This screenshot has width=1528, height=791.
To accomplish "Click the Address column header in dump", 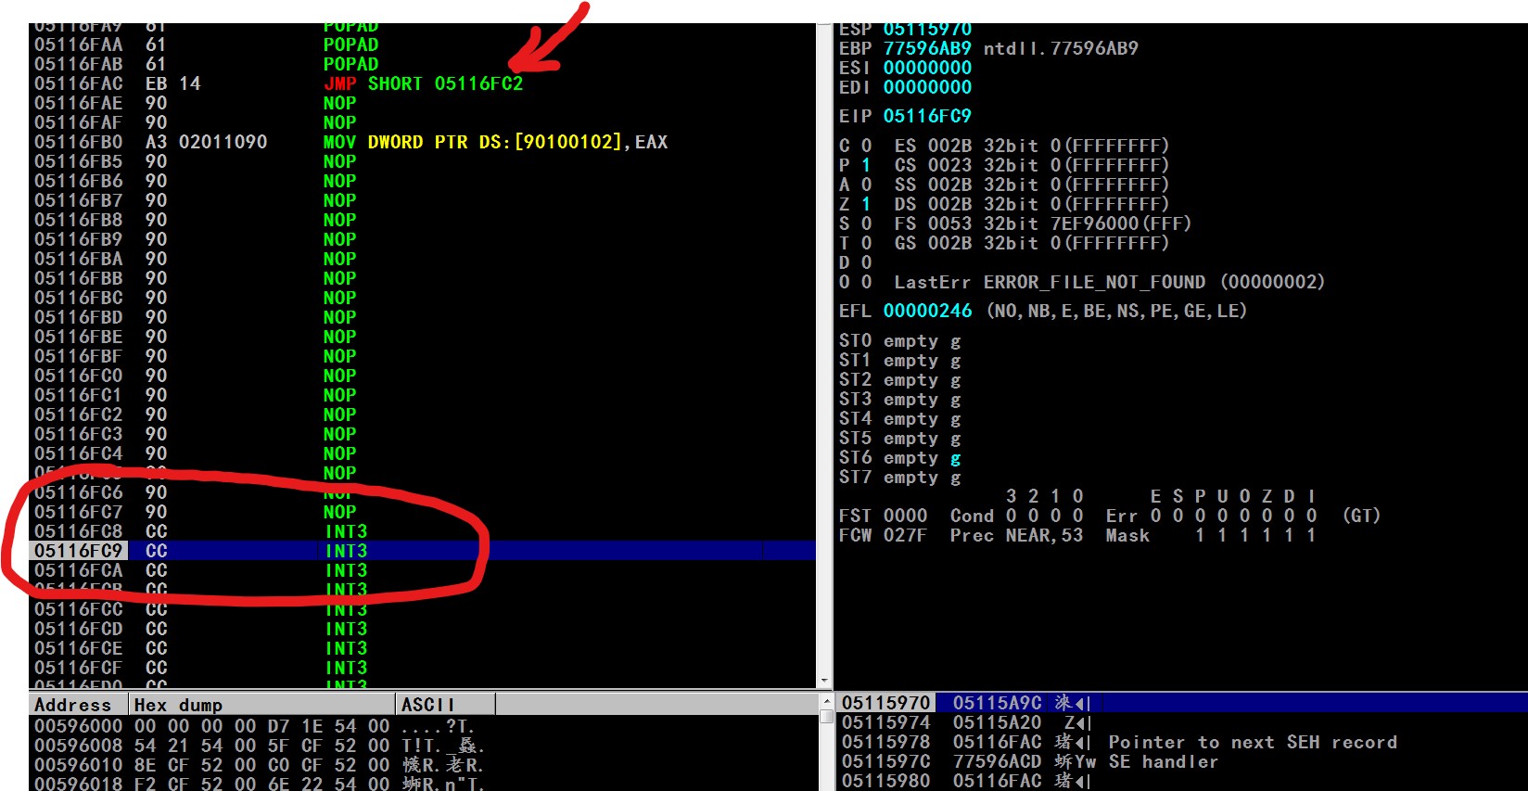I will tap(78, 705).
